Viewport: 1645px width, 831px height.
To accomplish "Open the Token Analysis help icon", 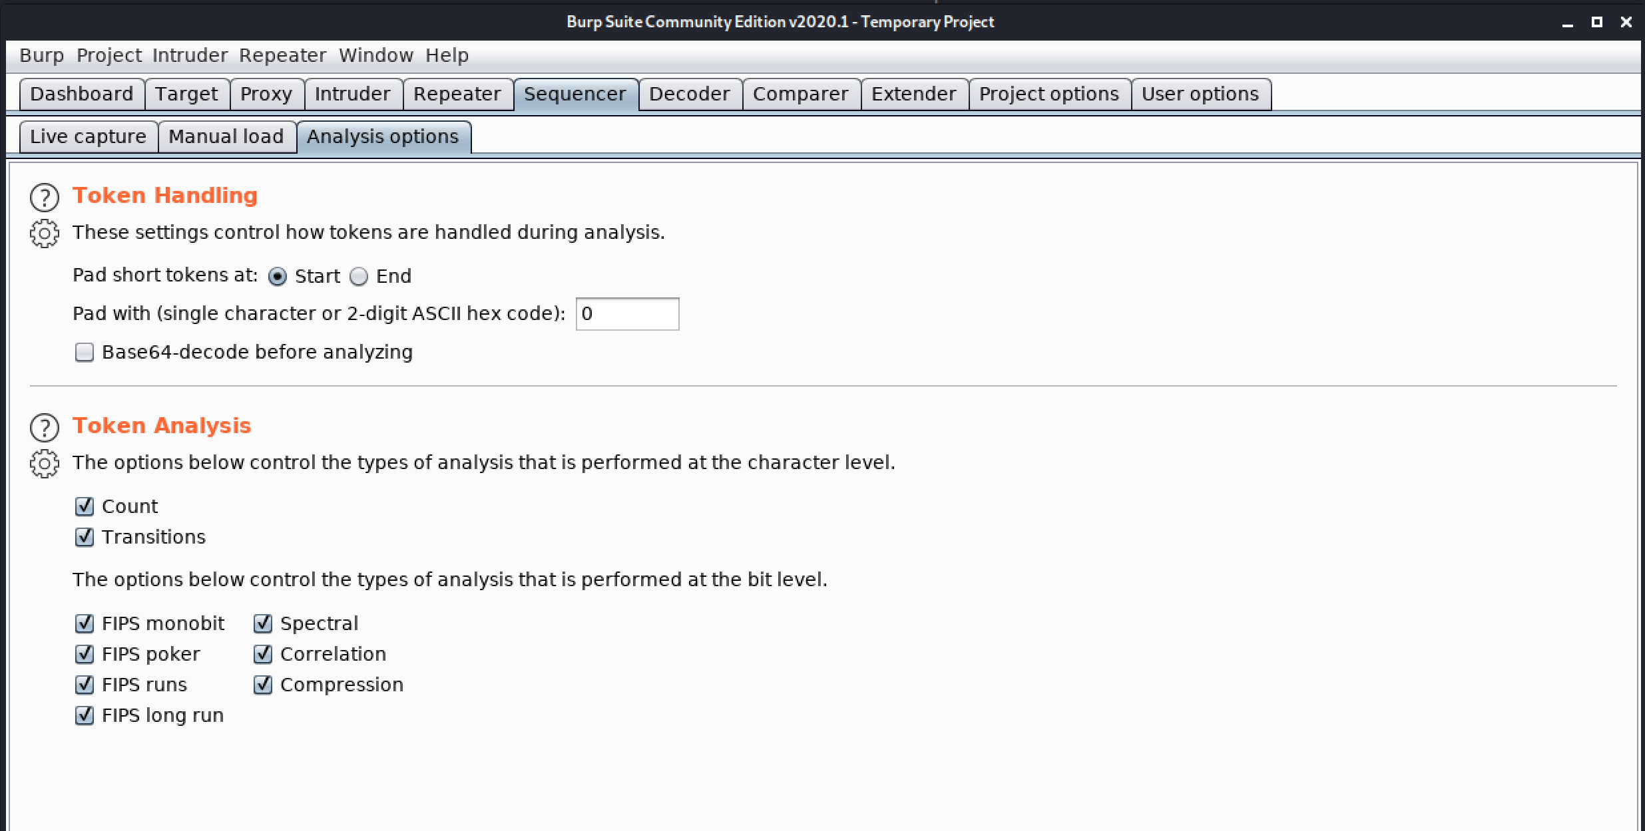I will click(x=45, y=428).
